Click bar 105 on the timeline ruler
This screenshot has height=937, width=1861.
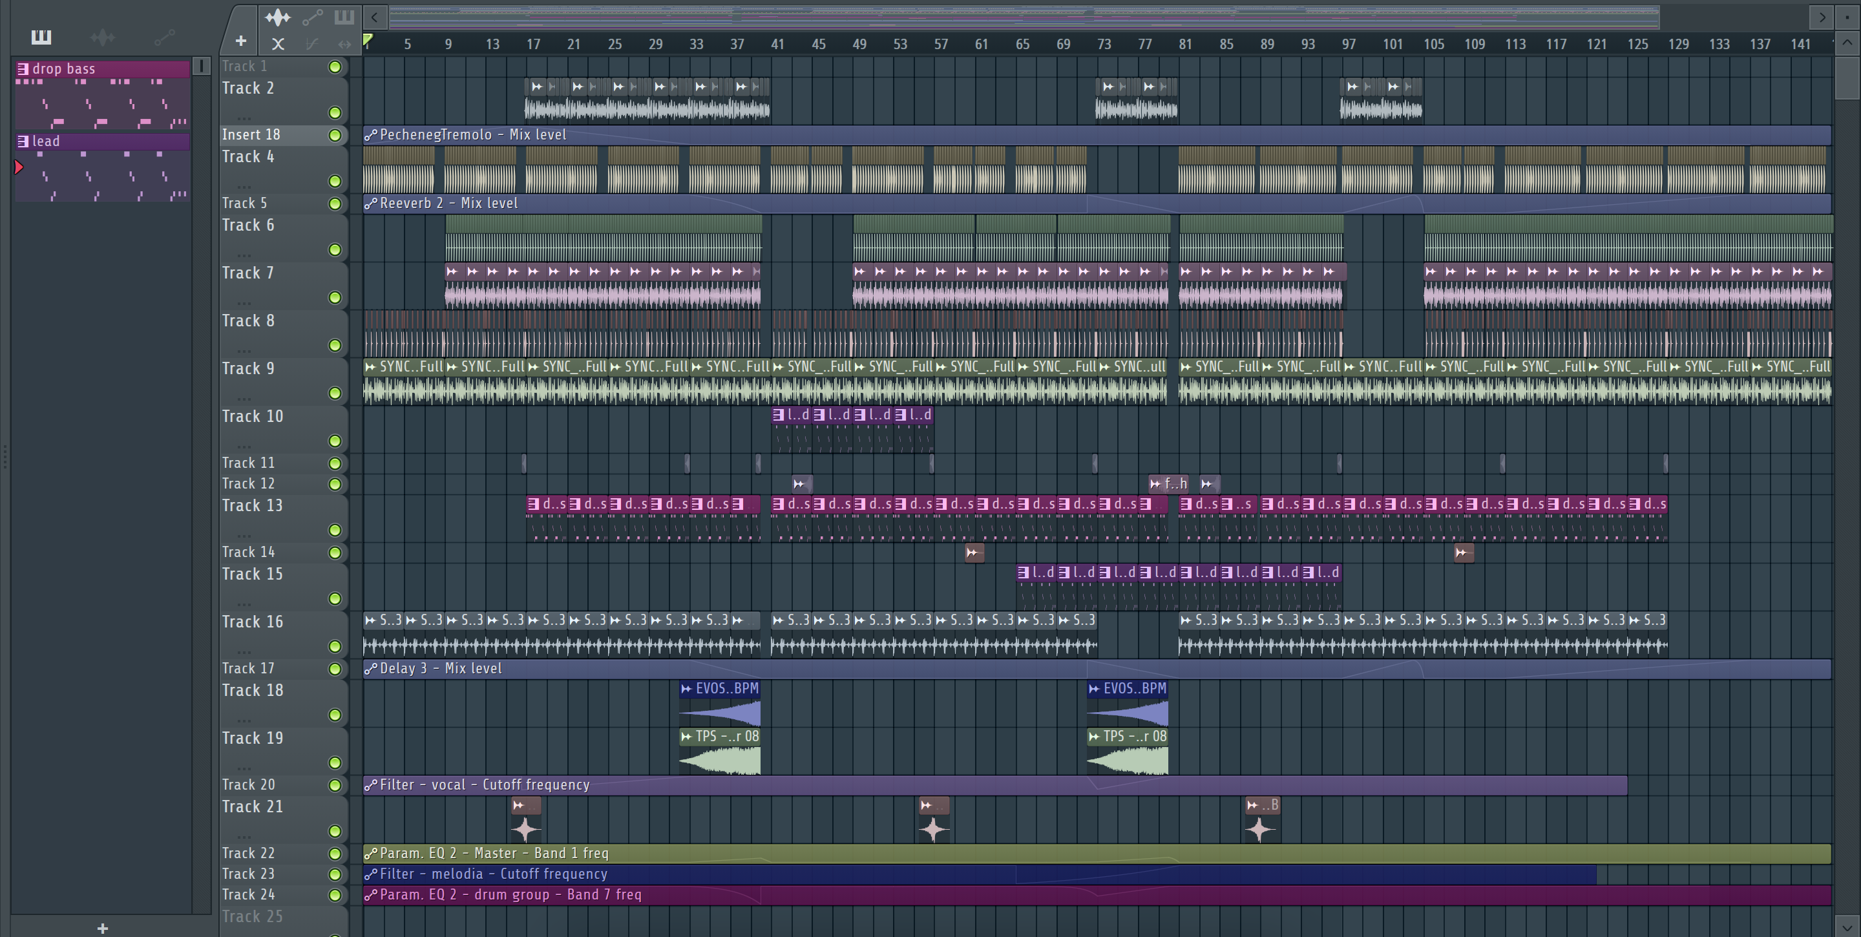coord(1434,44)
